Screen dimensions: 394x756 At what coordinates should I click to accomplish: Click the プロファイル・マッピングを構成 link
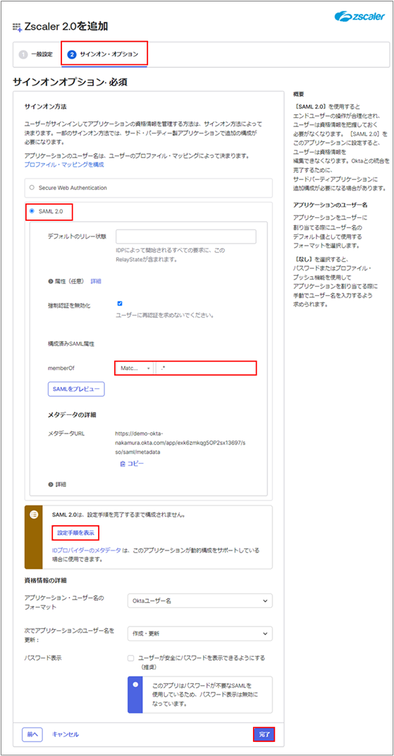[x=64, y=164]
